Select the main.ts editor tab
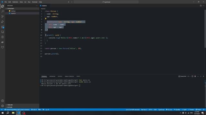Image resolution: width=206 pixels, height=115 pixels. [x=44, y=6]
